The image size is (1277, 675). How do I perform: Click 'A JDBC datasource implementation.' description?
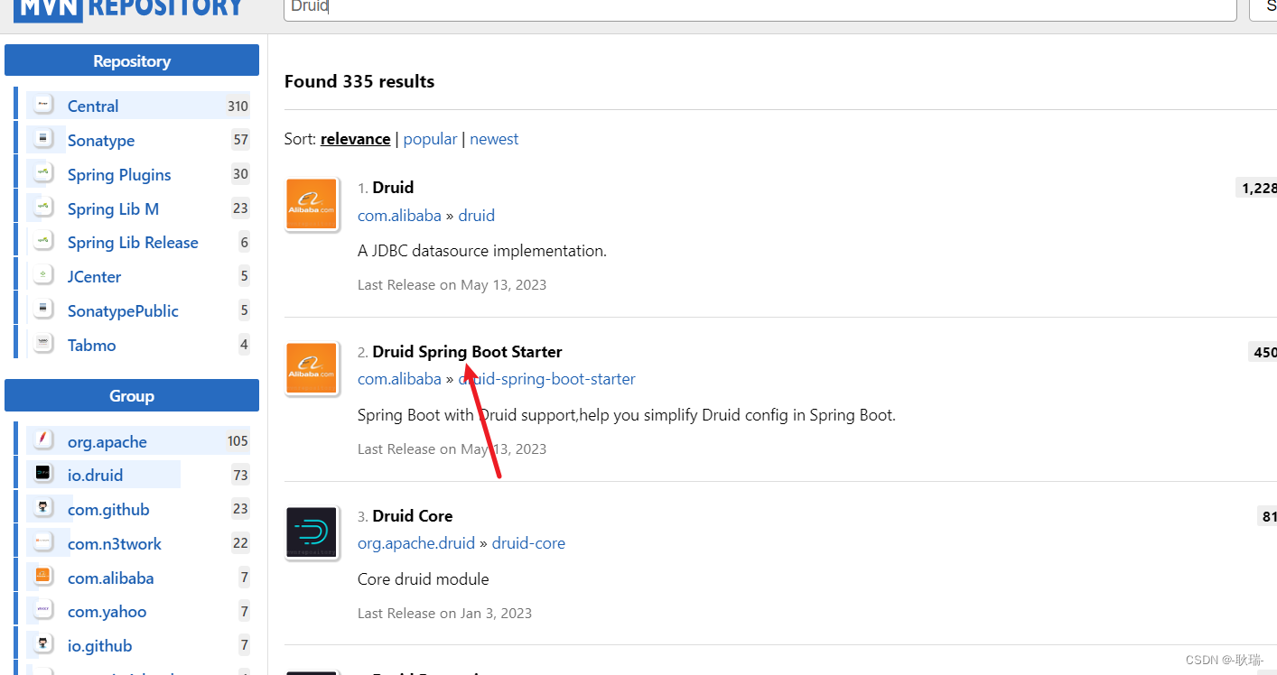point(482,251)
